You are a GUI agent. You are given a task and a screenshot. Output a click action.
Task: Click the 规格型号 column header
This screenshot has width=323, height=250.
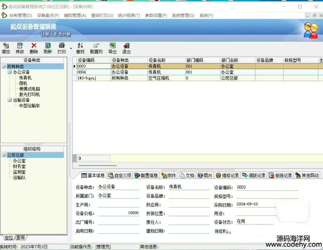coord(301,60)
